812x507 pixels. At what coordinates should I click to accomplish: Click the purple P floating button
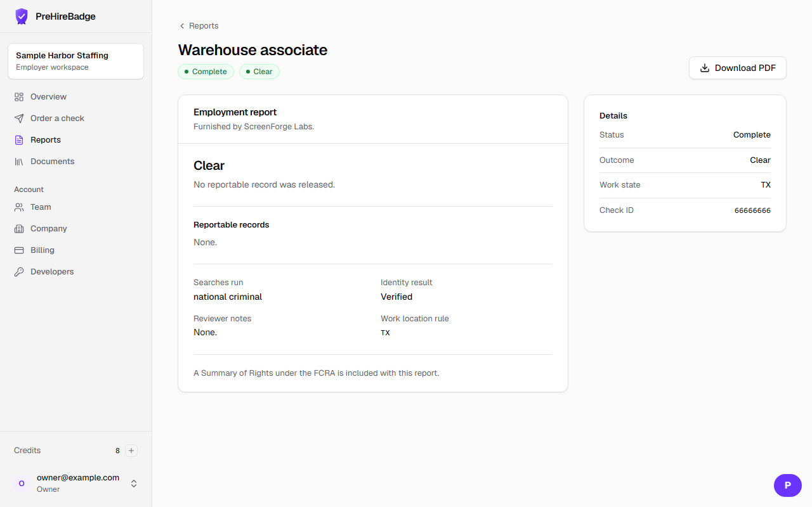click(788, 485)
